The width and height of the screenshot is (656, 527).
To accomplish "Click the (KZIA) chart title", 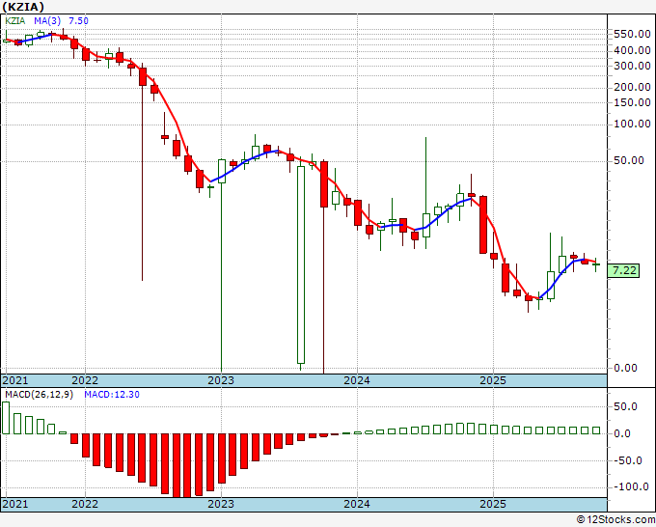I will 23,7.
